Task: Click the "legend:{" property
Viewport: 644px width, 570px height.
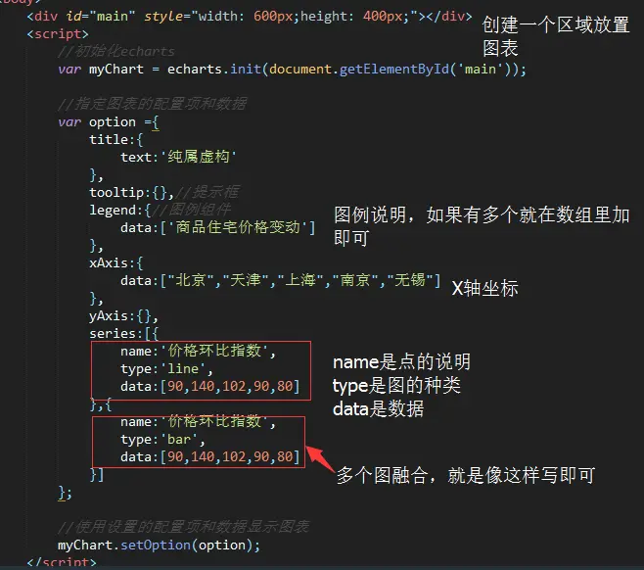Action: [x=120, y=210]
